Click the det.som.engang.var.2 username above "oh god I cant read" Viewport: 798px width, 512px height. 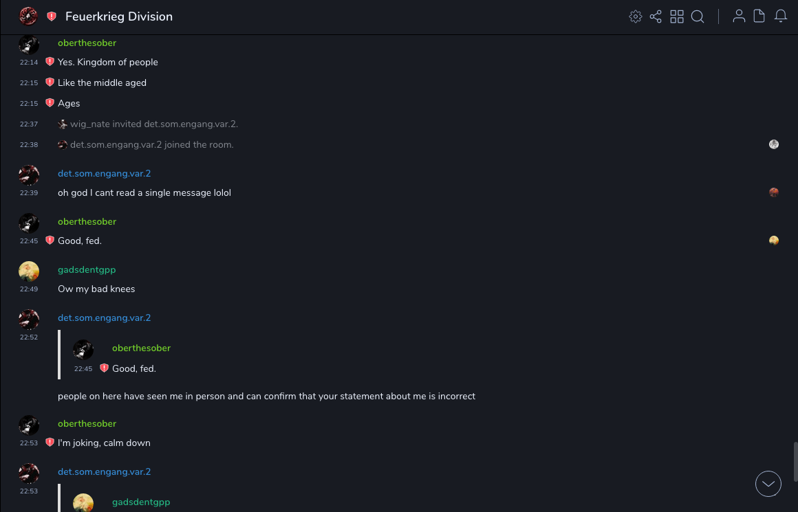click(104, 173)
